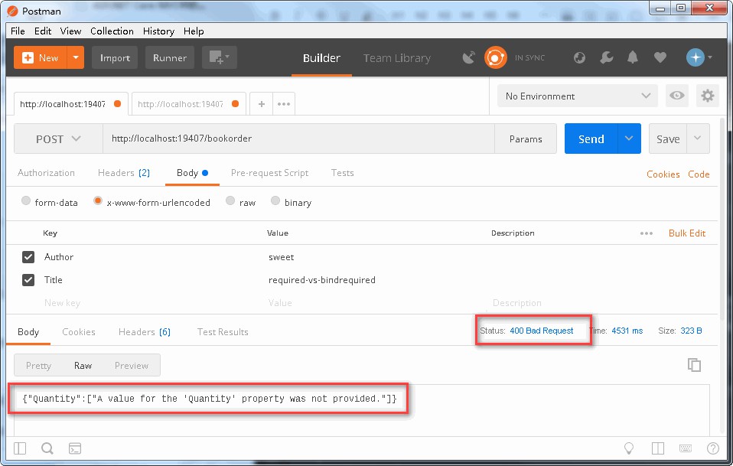Image resolution: width=733 pixels, height=466 pixels.
Task: Open the notifications bell icon
Action: [633, 57]
